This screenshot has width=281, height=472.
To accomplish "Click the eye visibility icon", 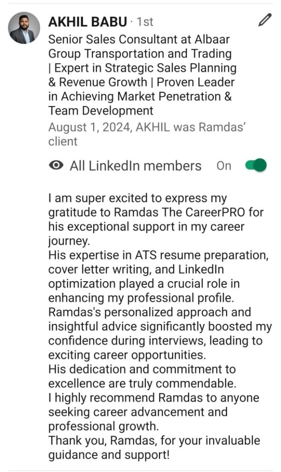I will click(x=56, y=166).
